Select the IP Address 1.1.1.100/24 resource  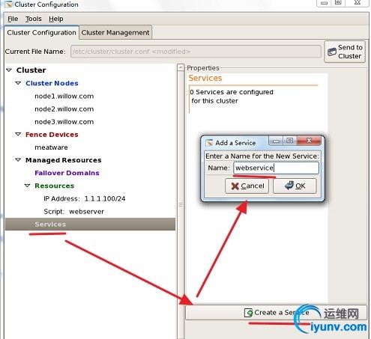pos(85,198)
